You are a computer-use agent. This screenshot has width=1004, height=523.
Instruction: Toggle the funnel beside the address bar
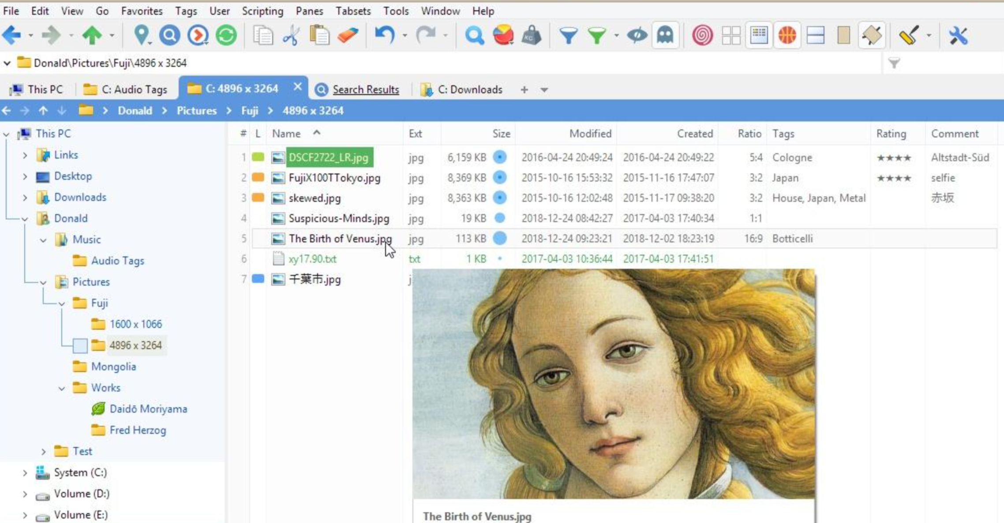point(894,64)
